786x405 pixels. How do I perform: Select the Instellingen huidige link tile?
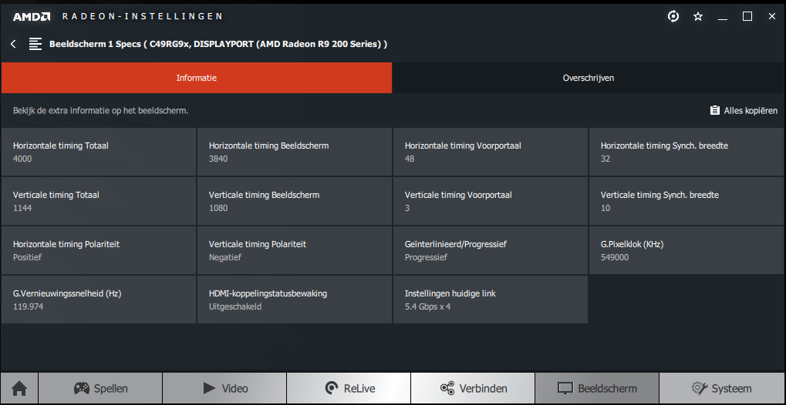491,300
